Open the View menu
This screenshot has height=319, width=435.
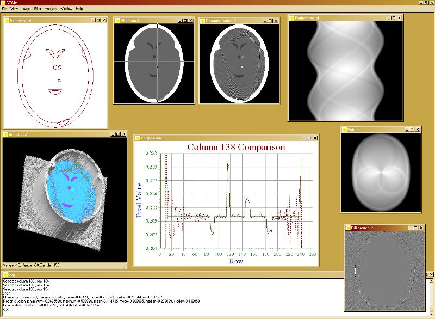pos(14,9)
